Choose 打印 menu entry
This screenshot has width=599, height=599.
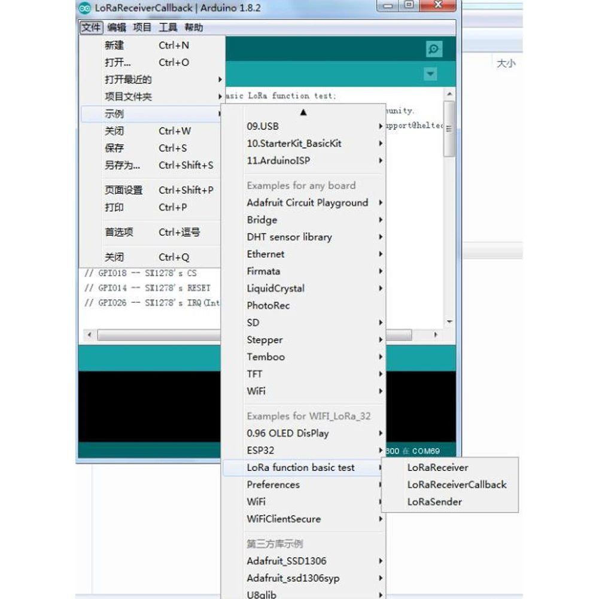pyautogui.click(x=151, y=208)
